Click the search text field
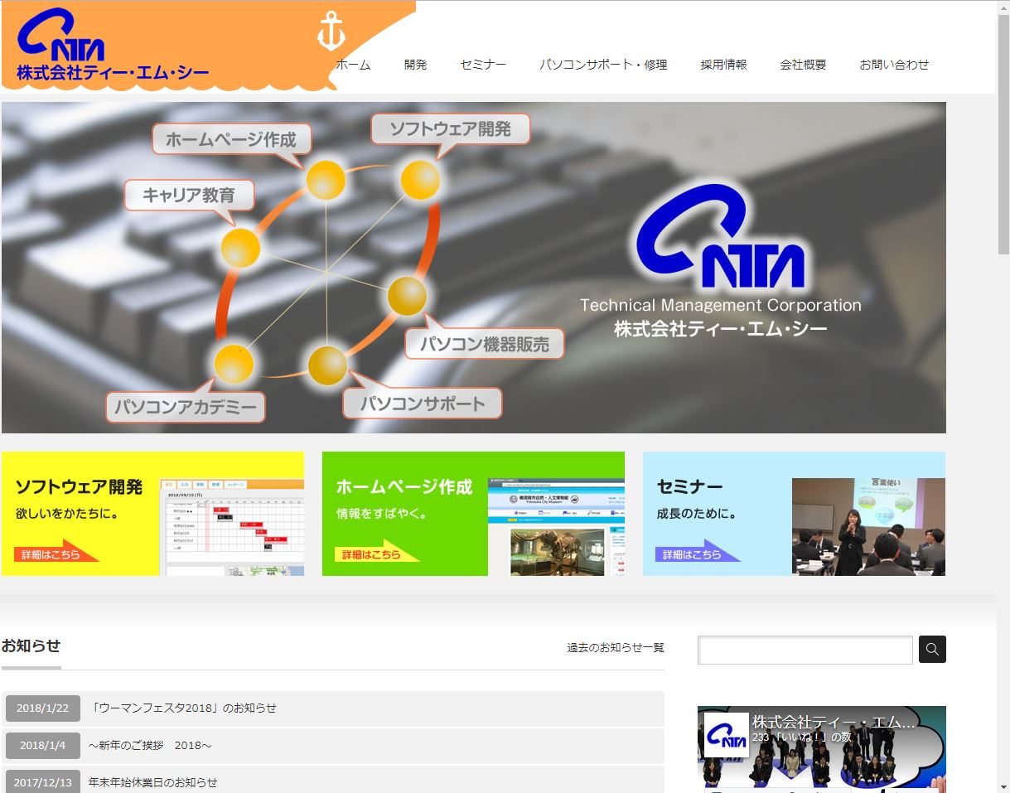1010x793 pixels. pyautogui.click(x=805, y=650)
